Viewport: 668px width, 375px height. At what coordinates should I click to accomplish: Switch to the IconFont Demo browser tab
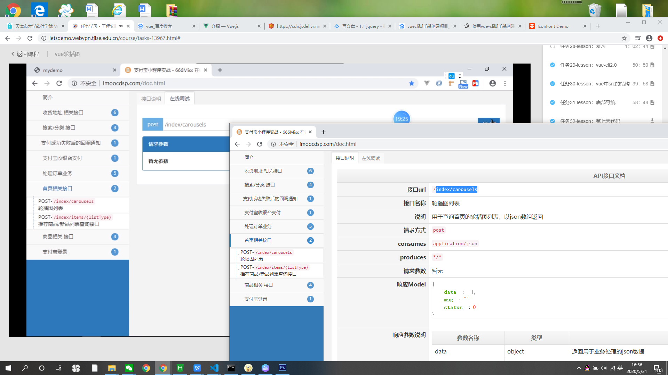[552, 26]
